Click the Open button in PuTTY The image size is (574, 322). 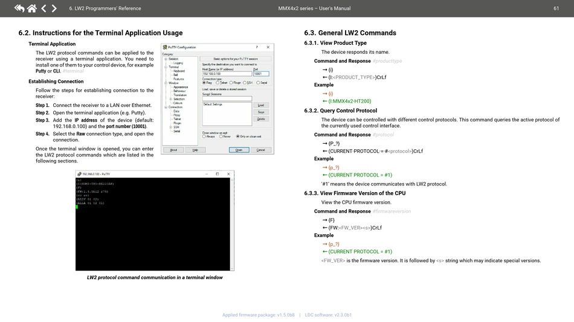pyautogui.click(x=239, y=150)
